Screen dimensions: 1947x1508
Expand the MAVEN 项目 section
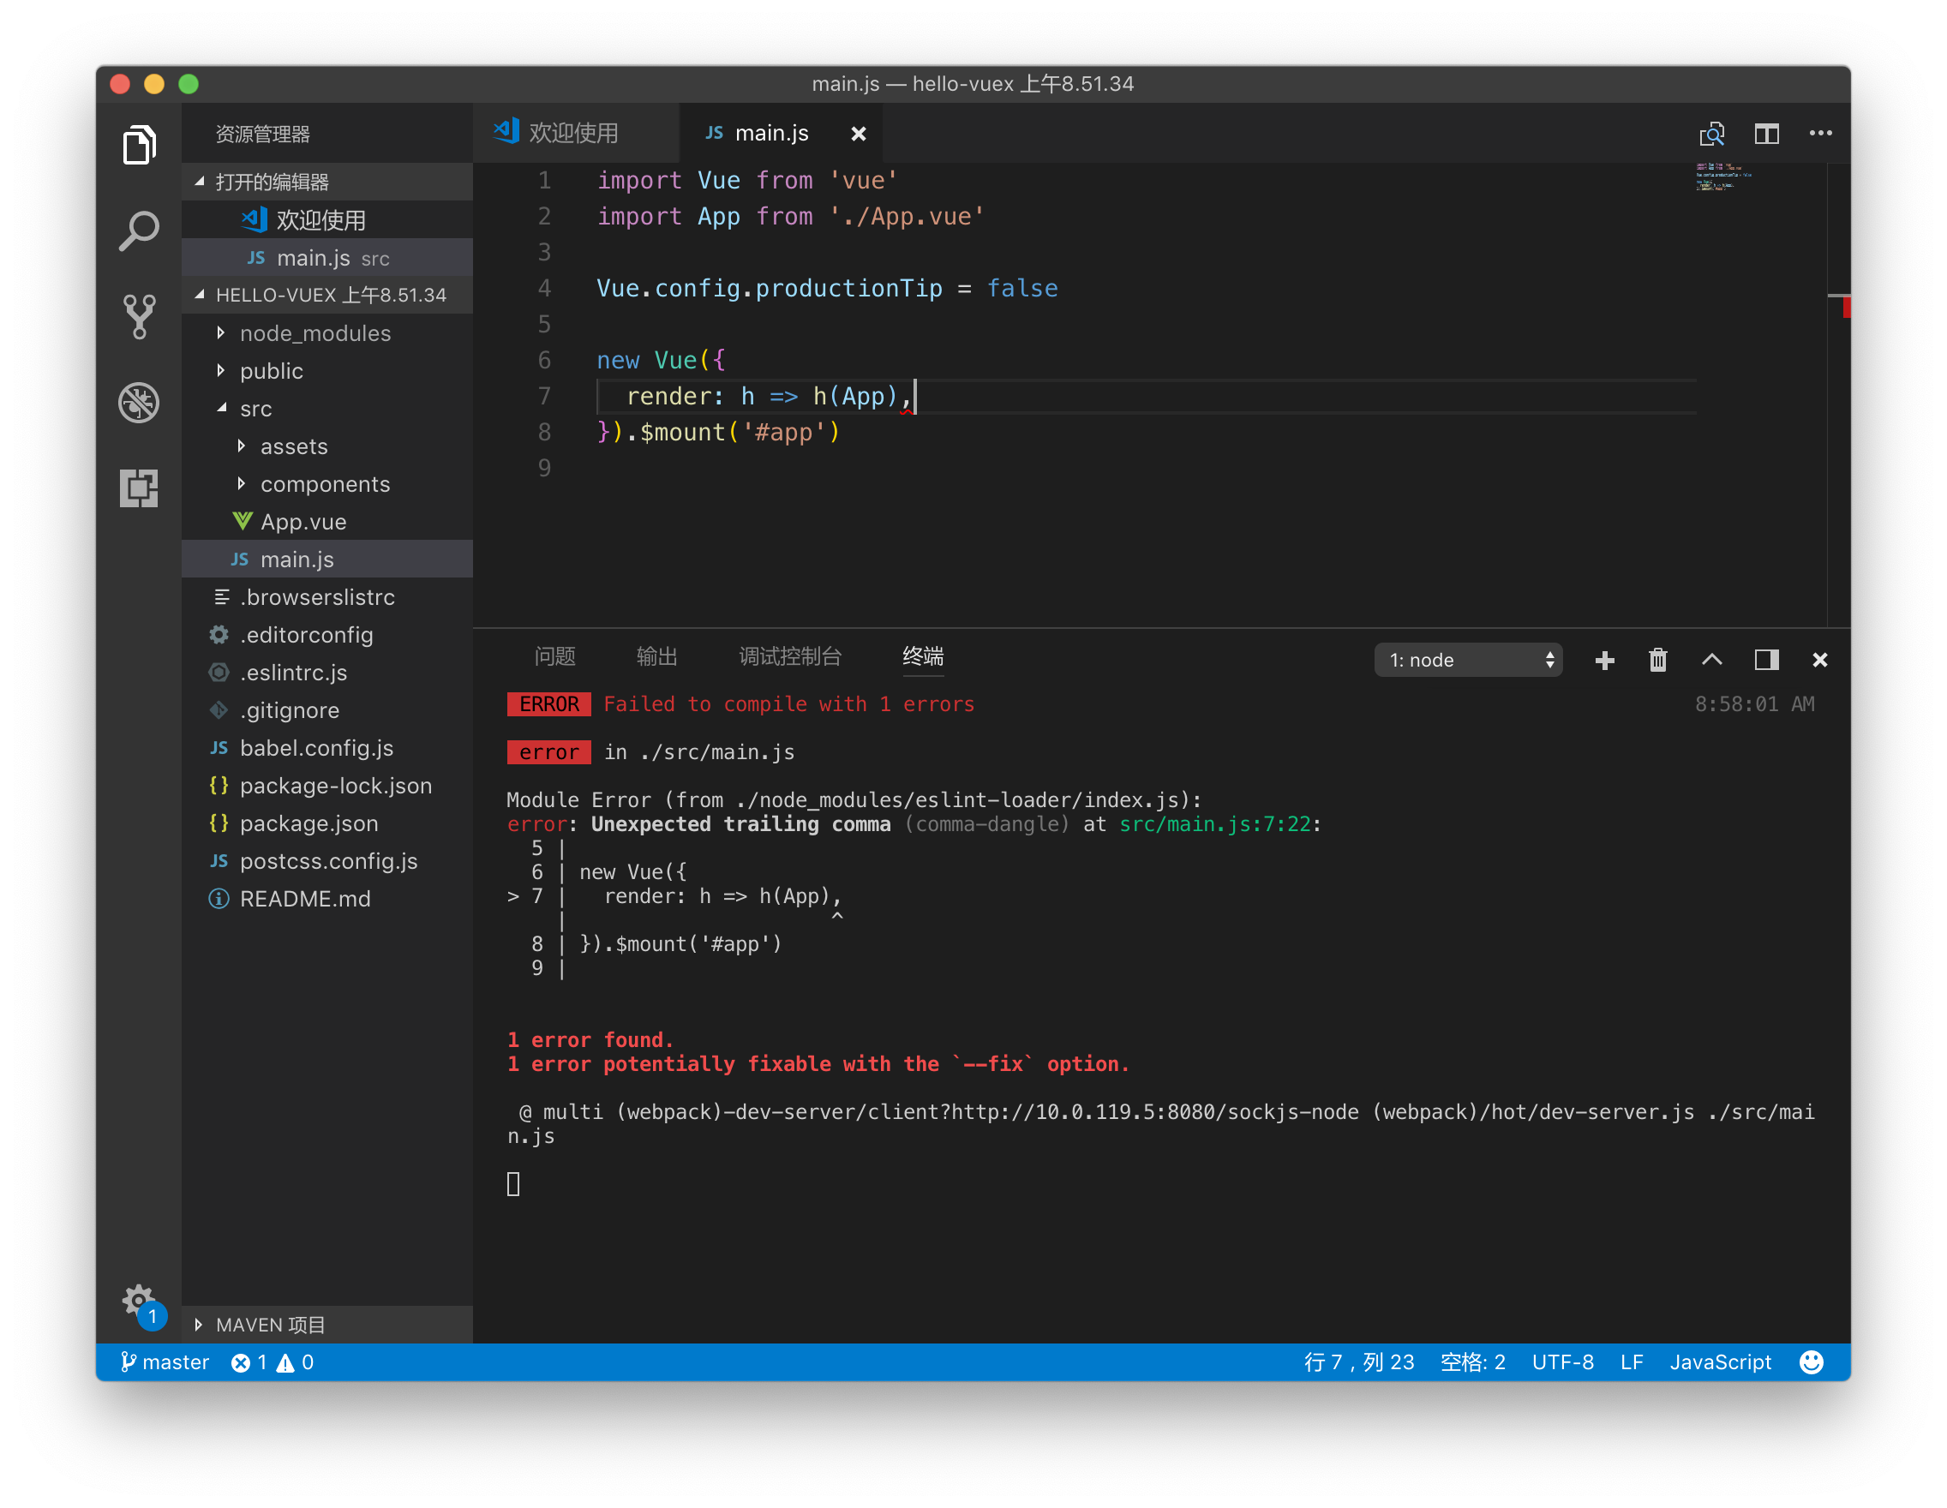click(x=327, y=1325)
